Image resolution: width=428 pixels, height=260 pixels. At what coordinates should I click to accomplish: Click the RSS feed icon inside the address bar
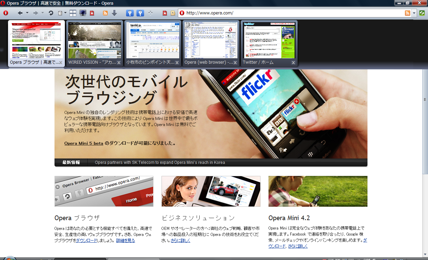coord(408,13)
